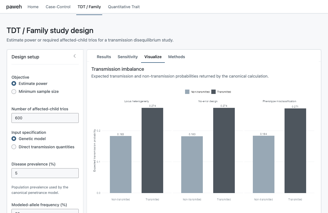Switch to the Sensitivity tab
This screenshot has width=328, height=213.
[128, 57]
